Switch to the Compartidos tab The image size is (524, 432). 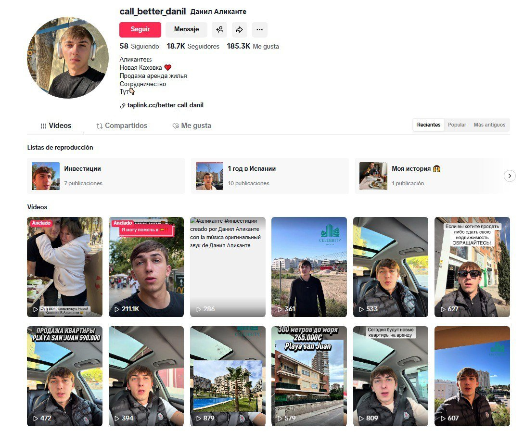(122, 126)
